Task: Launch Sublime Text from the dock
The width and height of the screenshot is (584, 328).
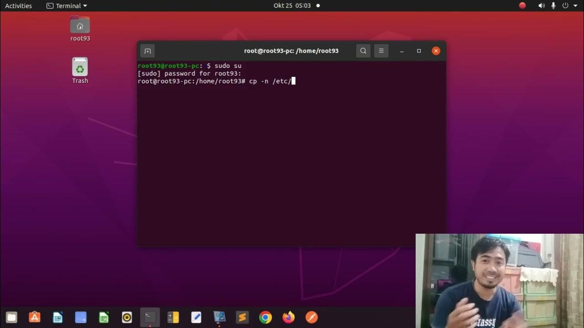Action: 242,317
